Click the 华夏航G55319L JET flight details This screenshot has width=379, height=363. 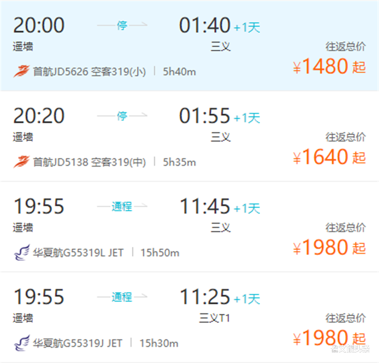pyautogui.click(x=78, y=253)
